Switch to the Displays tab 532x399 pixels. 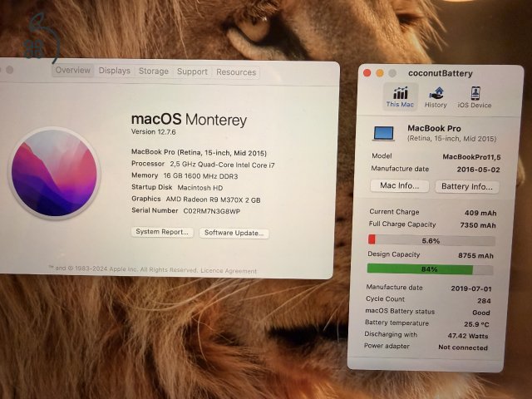click(115, 71)
